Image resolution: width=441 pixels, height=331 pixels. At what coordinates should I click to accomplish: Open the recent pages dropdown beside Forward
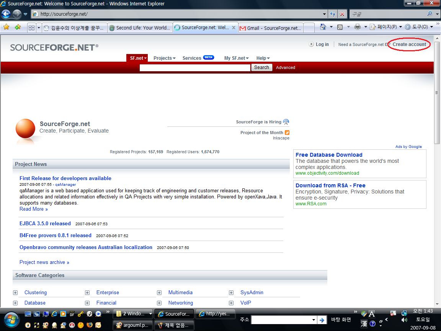tap(25, 14)
